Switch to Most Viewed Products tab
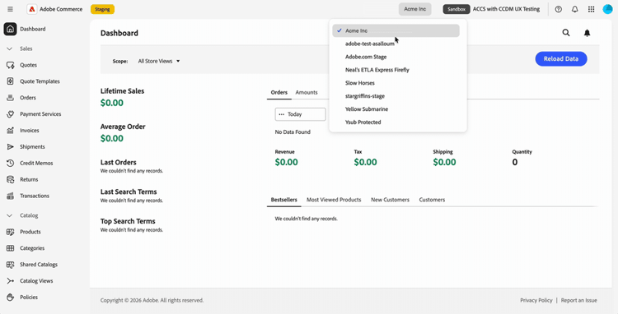 (334, 200)
